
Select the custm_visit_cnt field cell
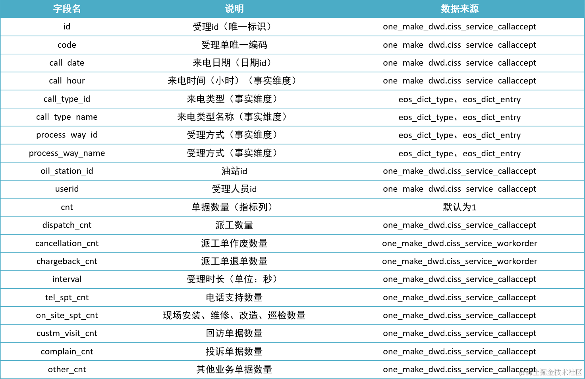click(67, 333)
